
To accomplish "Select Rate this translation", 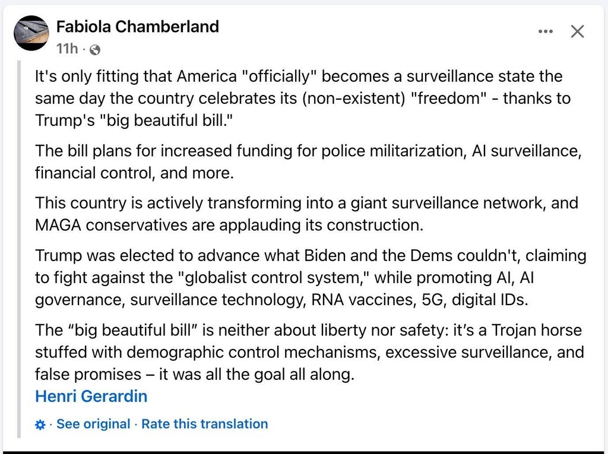I will [205, 424].
